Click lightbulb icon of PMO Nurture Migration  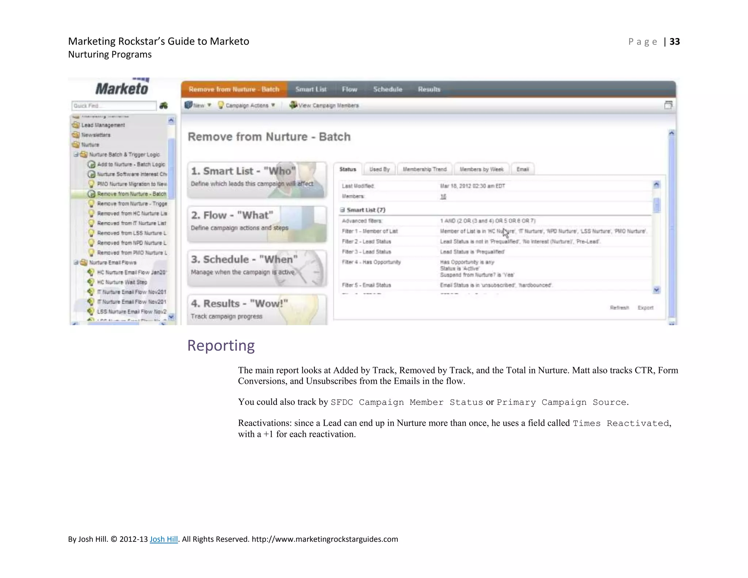point(91,184)
